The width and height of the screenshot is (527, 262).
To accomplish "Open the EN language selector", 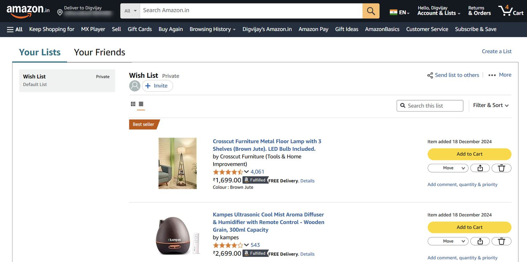I will point(400,12).
